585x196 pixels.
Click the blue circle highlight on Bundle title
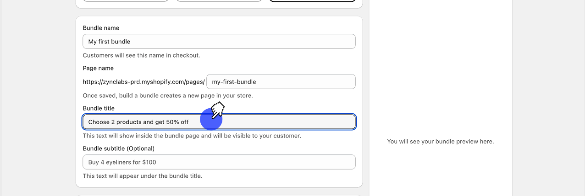click(211, 121)
